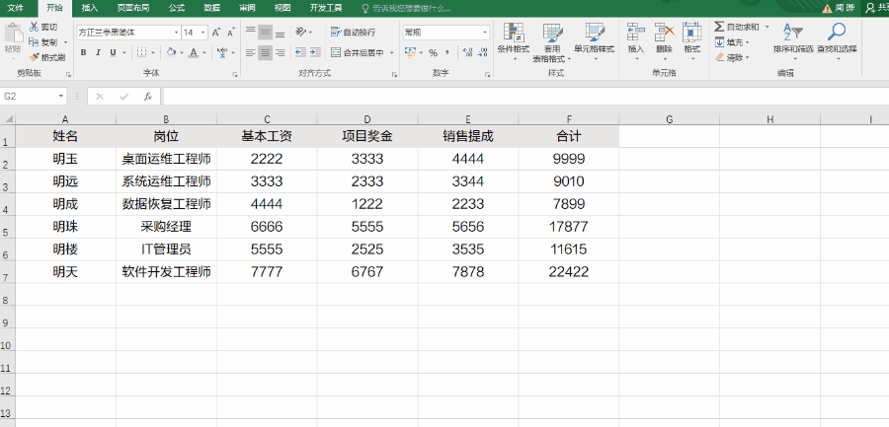Toggle Wrap Text (自动换行)
This screenshot has height=427, width=889.
tap(353, 33)
